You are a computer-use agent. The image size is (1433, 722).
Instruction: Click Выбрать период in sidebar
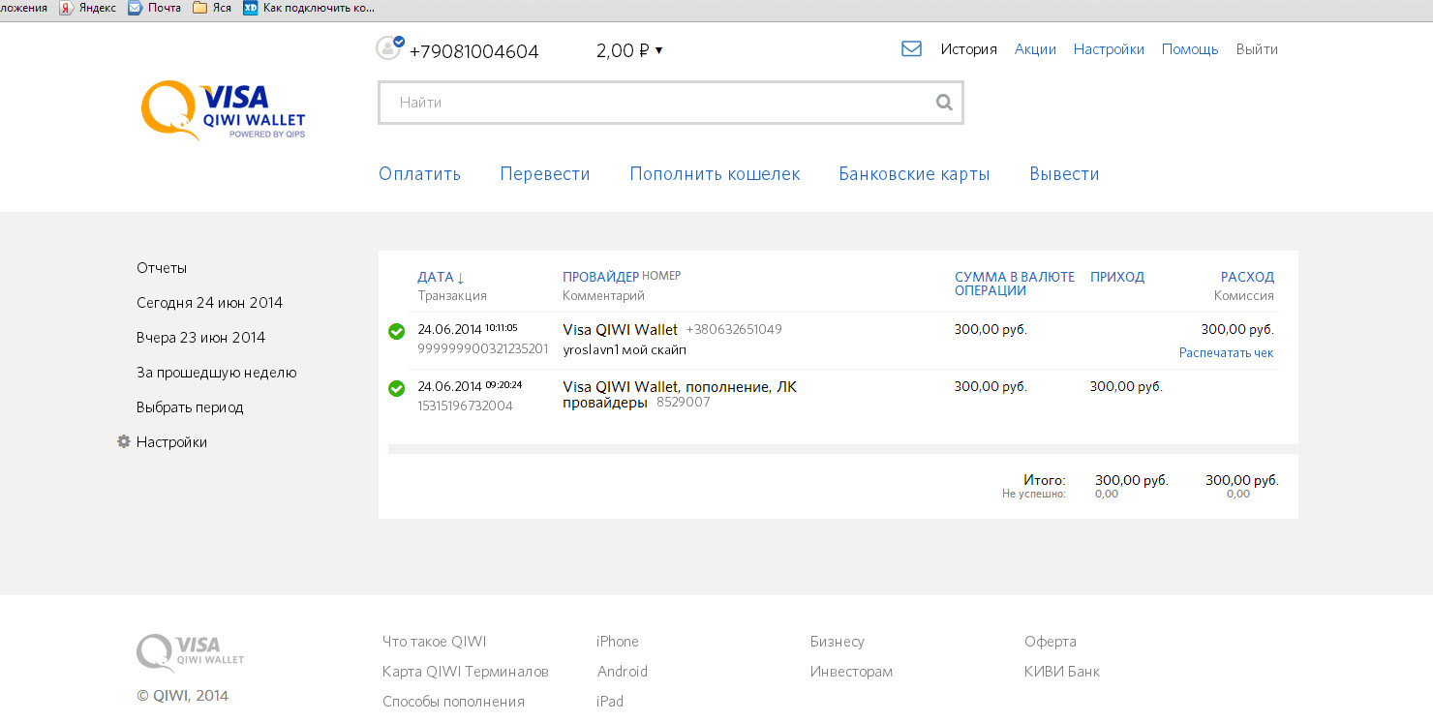point(190,407)
